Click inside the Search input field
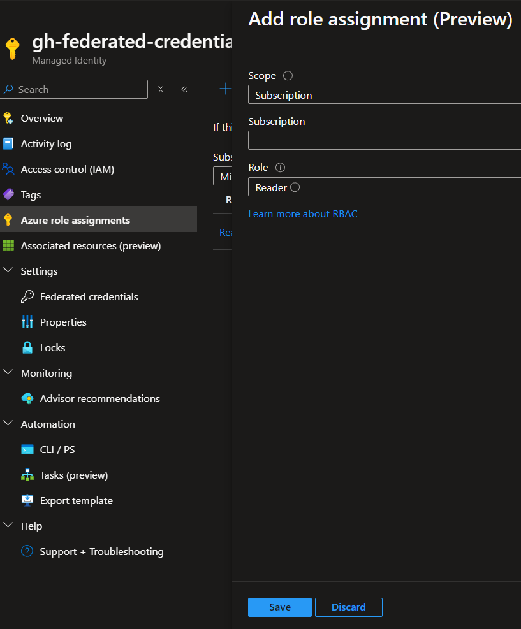The width and height of the screenshot is (521, 629). [x=74, y=89]
